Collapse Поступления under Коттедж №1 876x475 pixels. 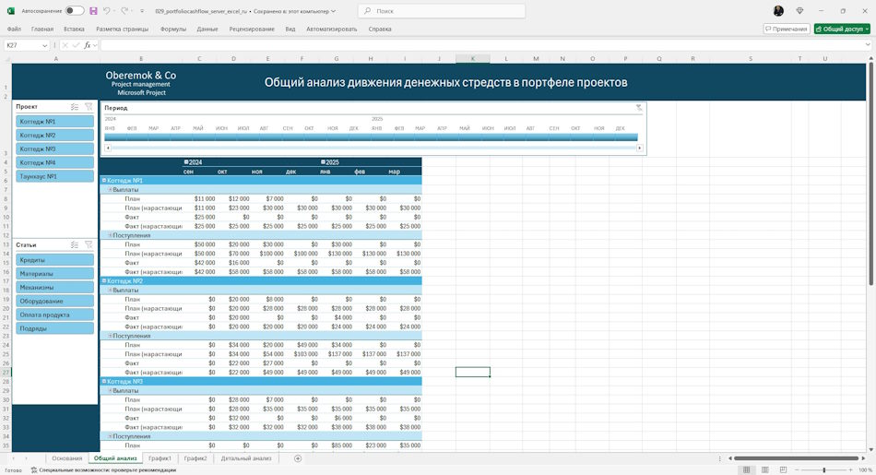110,235
